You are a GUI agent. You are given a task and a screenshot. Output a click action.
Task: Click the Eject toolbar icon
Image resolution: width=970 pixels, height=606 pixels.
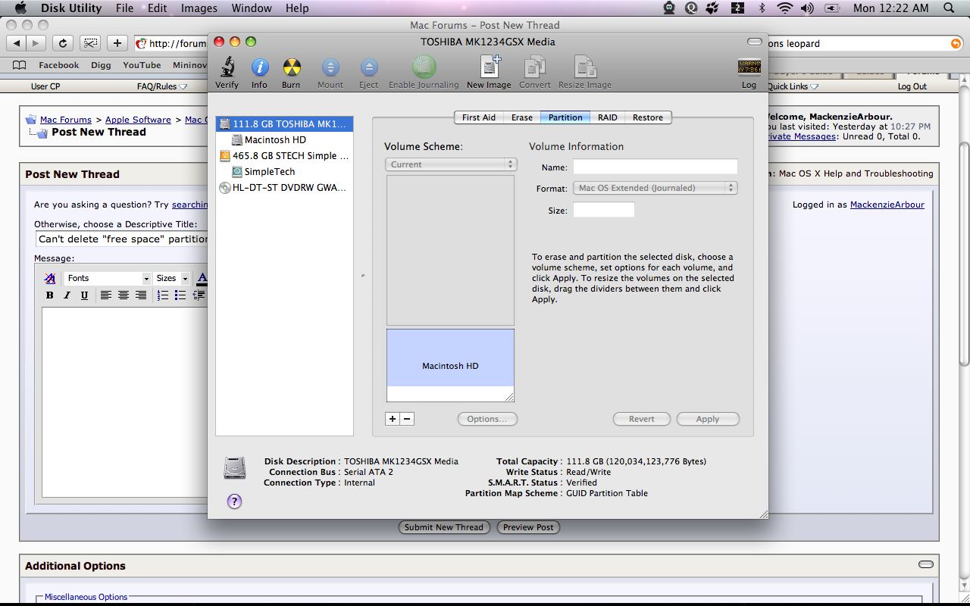pos(368,67)
